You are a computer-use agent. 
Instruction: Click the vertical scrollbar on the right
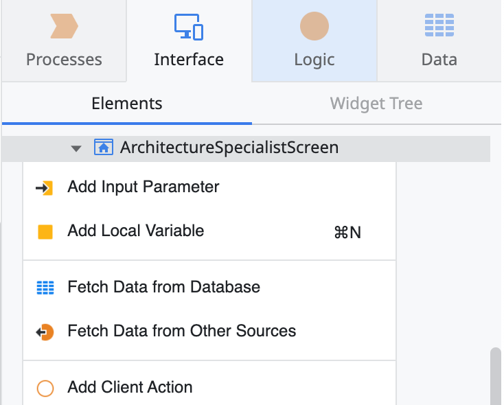click(x=494, y=376)
